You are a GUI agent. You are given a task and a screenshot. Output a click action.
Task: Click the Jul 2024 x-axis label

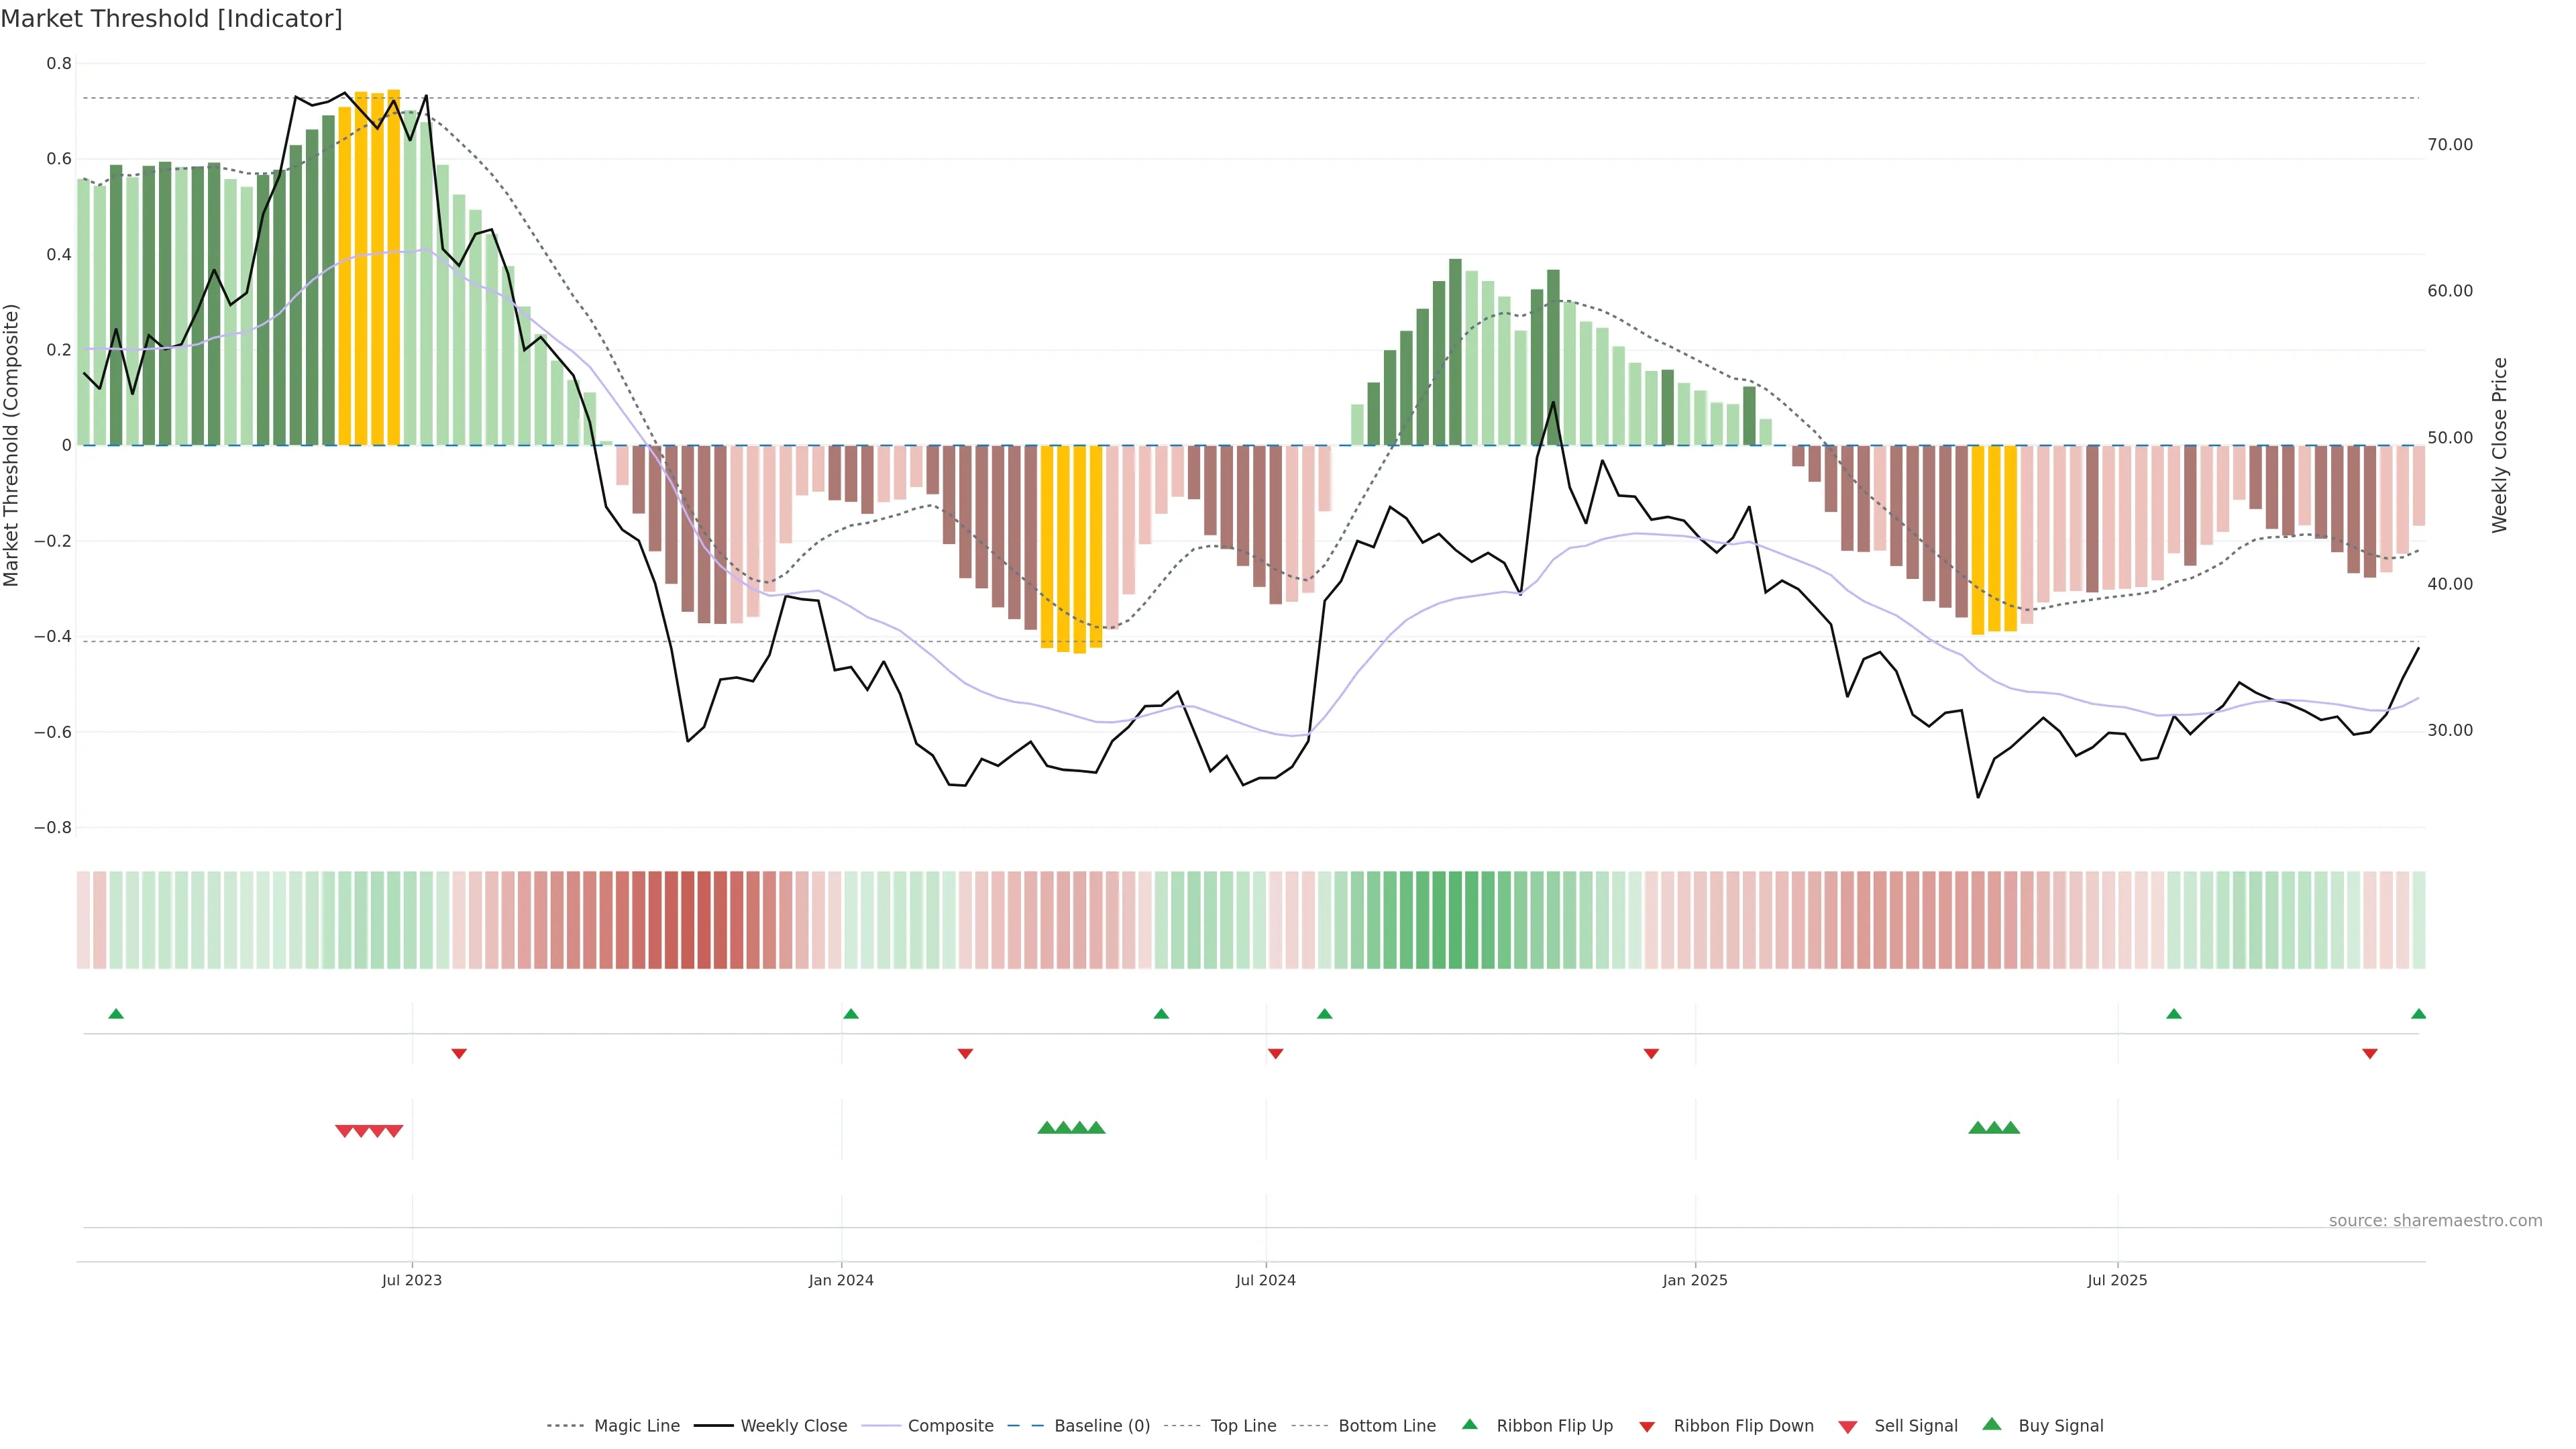click(1265, 1280)
